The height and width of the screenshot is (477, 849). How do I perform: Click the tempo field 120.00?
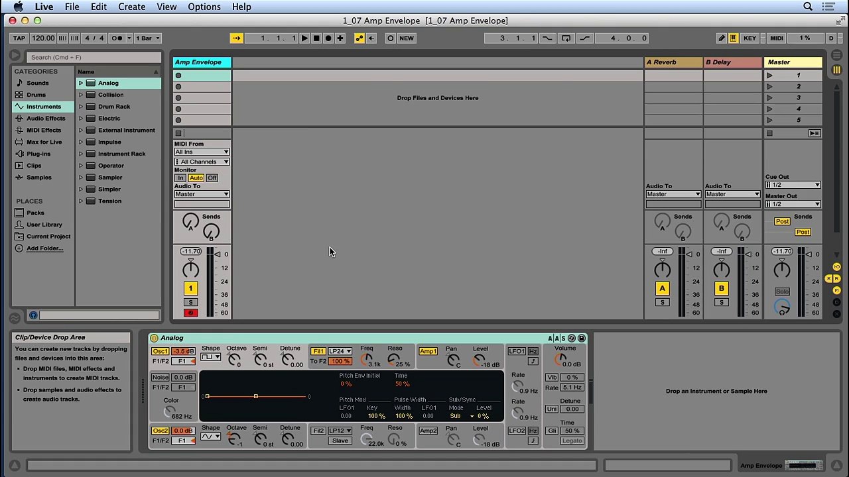point(43,38)
